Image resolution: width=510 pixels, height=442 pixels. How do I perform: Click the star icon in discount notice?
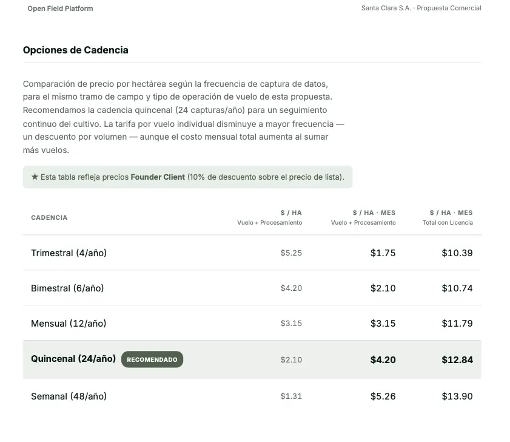pos(35,177)
